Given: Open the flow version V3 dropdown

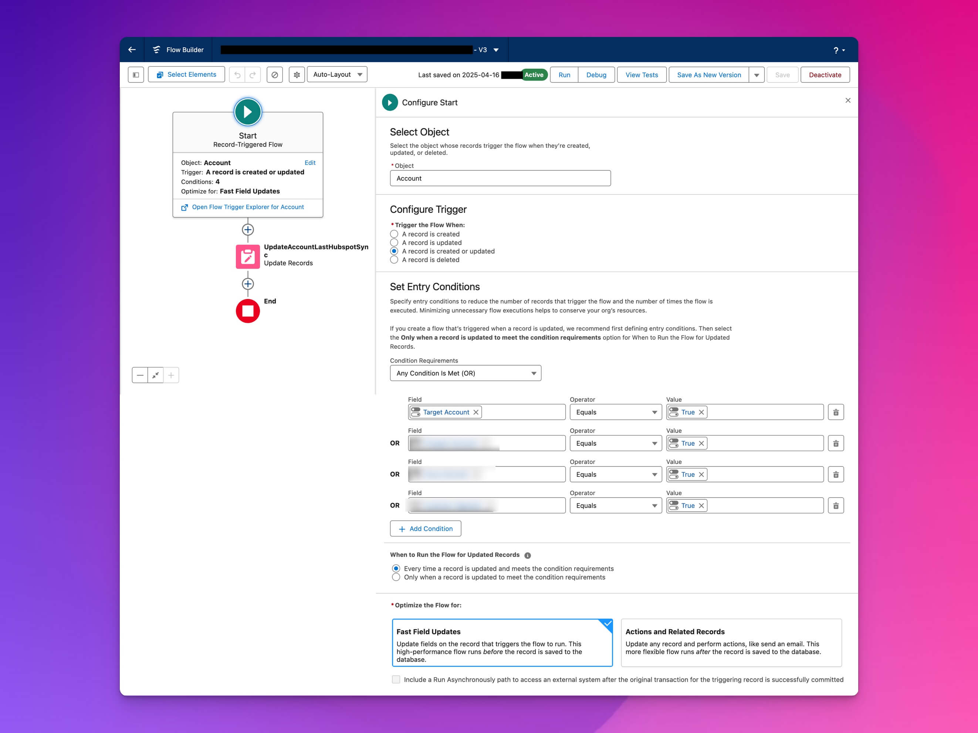Looking at the screenshot, I should click(496, 50).
